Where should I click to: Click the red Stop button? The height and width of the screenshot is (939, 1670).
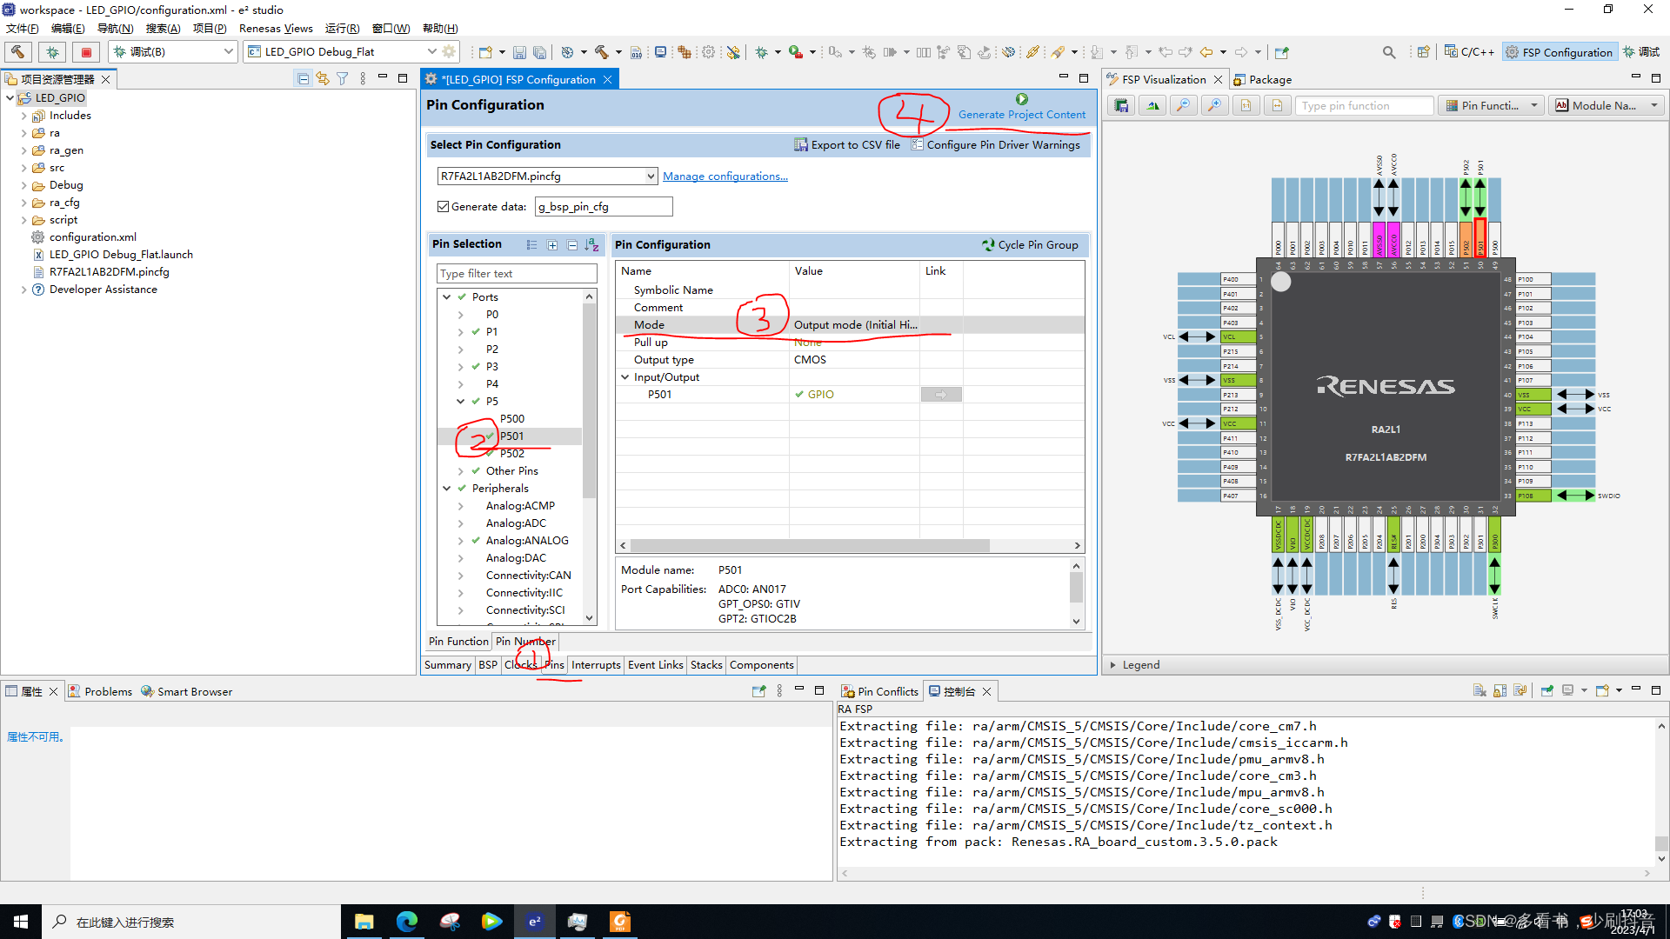click(86, 52)
